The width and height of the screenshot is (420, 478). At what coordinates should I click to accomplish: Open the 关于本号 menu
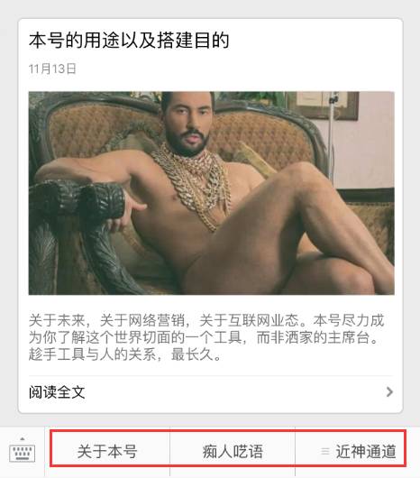click(x=107, y=451)
